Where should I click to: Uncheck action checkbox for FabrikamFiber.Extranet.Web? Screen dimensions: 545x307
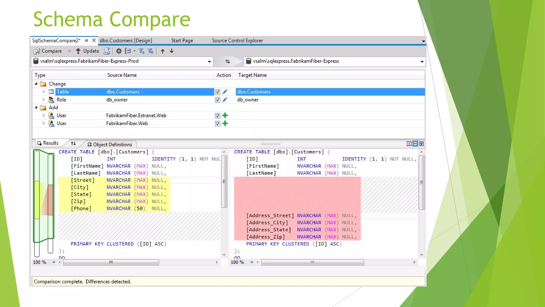217,116
